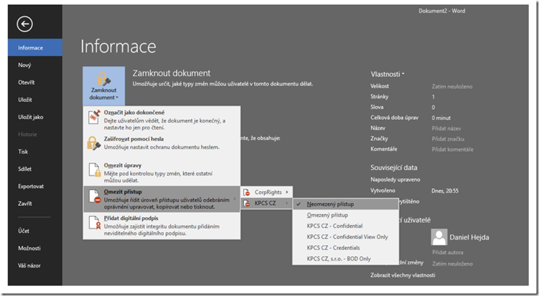Viewport: 539px width, 296px height.
Task: Expand the Vlastnosti dropdown arrow
Action: pyautogui.click(x=403, y=74)
